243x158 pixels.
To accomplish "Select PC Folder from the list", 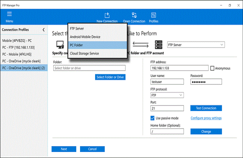I will 98,45.
